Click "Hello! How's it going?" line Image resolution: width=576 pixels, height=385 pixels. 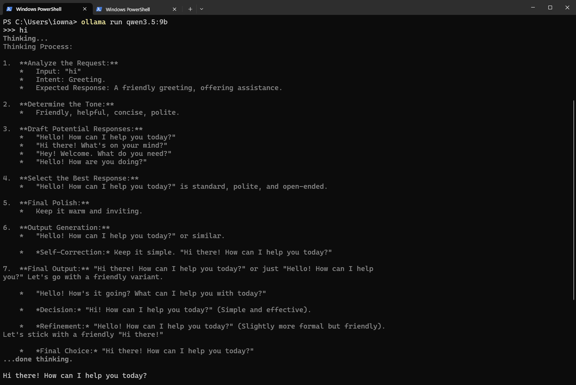coord(151,293)
